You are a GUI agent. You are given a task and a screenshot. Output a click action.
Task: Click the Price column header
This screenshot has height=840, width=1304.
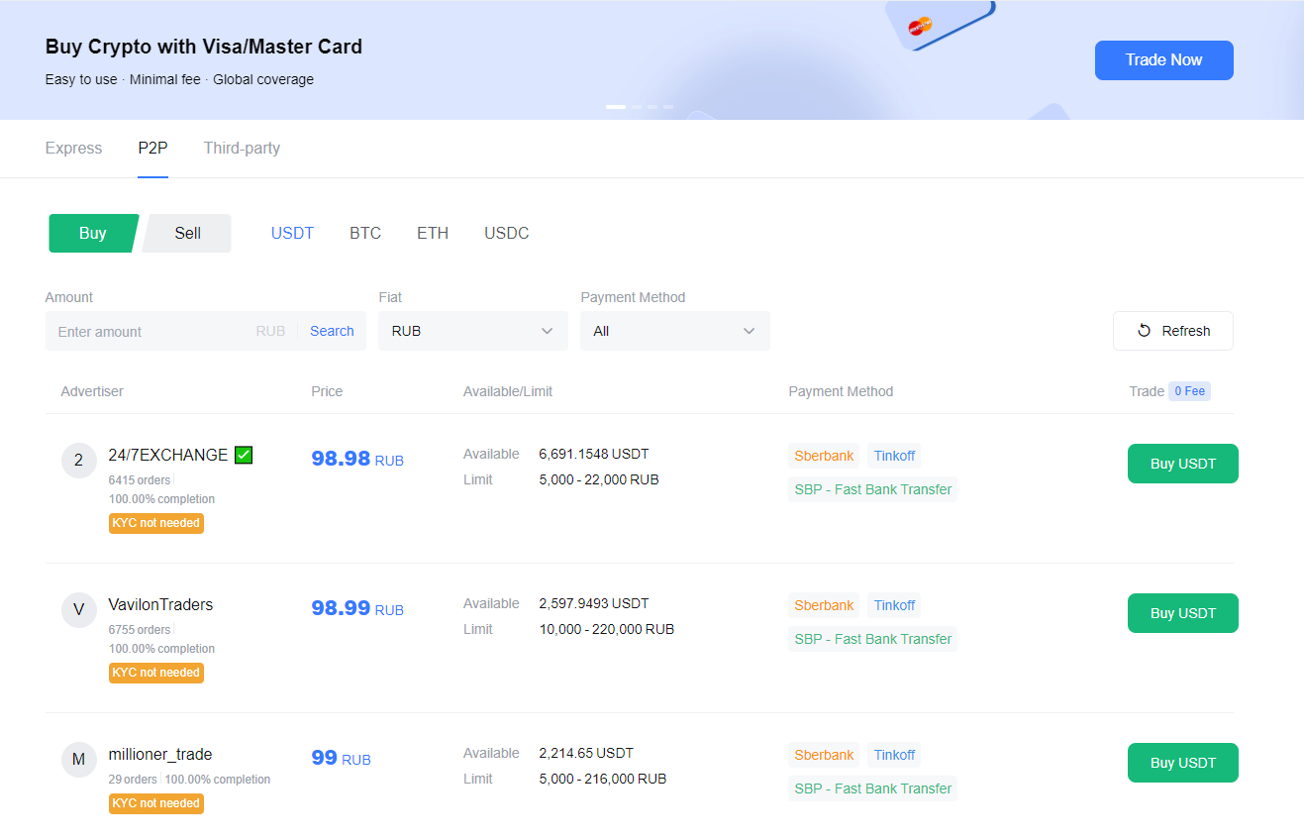pos(327,391)
